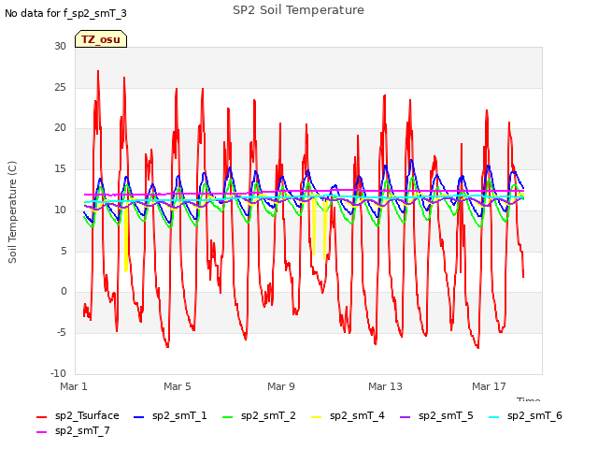The width and height of the screenshot is (598, 449).
Task: Toggle sp2_smT_1 series in legend
Action: coord(170,415)
